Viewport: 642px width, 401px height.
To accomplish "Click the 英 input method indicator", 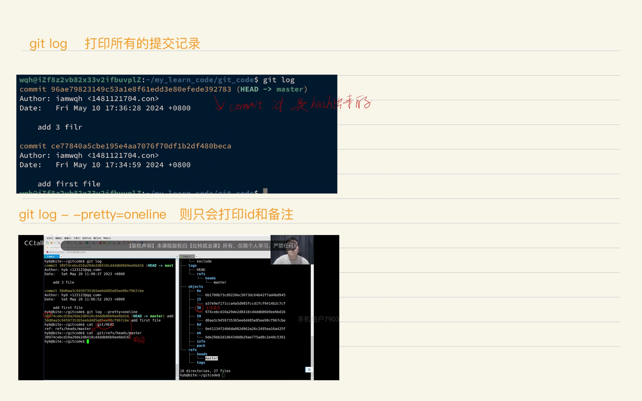I will pos(309,370).
